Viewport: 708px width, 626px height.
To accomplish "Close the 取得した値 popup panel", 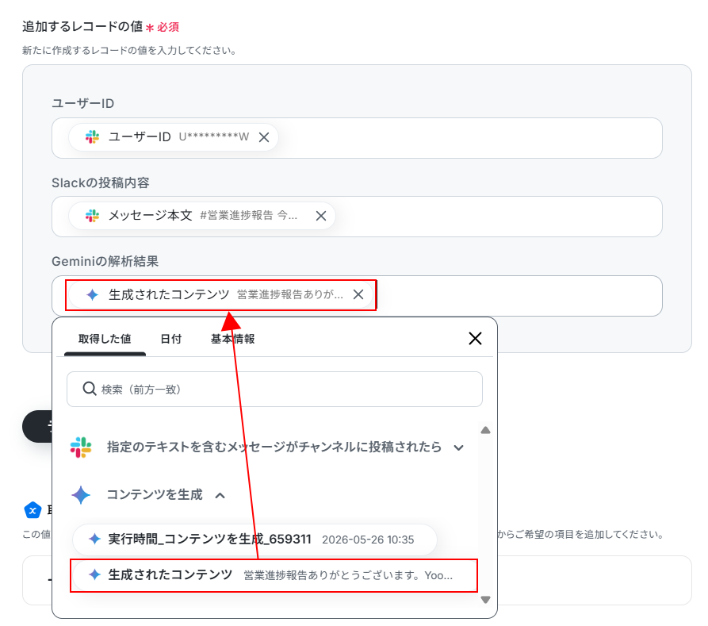I will (475, 339).
